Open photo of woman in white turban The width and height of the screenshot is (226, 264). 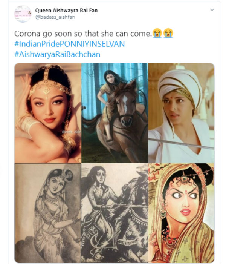click(x=181, y=112)
